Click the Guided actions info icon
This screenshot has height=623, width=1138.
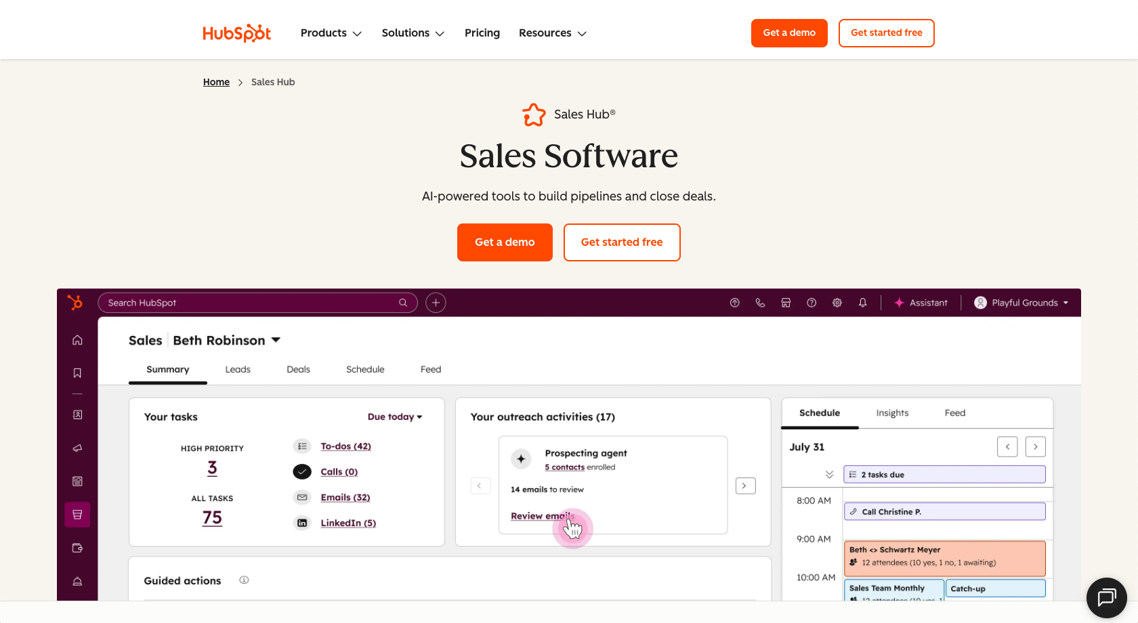point(244,580)
